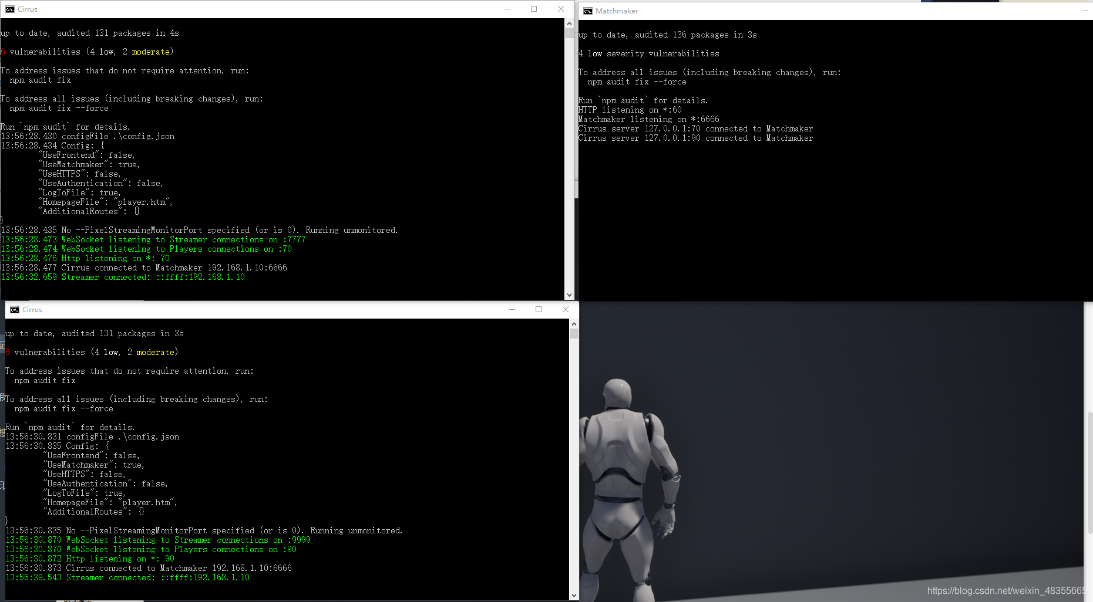Click 'Cirrus server 127.0.0.1:90 connected' line
1093x602 pixels.
[x=696, y=138]
